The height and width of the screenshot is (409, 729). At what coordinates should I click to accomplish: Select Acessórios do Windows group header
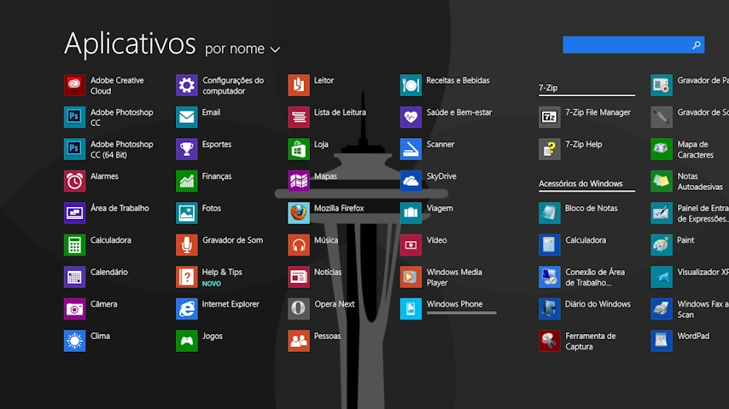click(580, 183)
